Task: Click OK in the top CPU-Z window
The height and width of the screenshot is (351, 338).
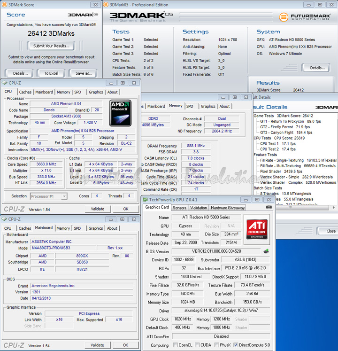Action: point(126,209)
